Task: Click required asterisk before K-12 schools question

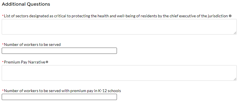Action: coord(3,90)
